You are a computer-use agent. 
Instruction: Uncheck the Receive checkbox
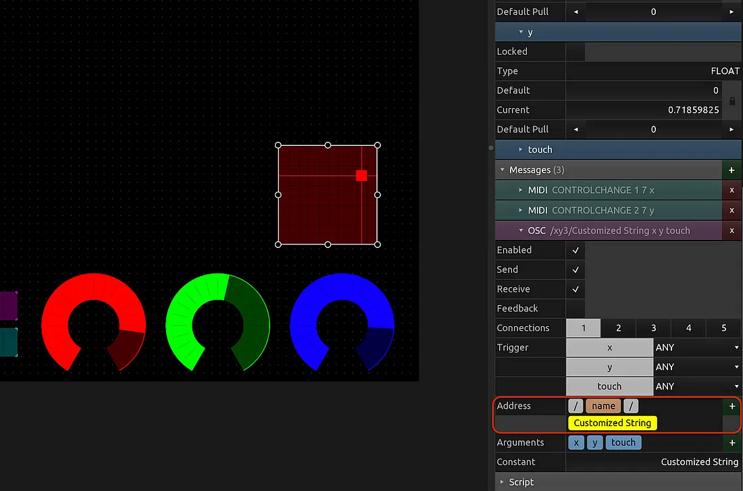(575, 289)
